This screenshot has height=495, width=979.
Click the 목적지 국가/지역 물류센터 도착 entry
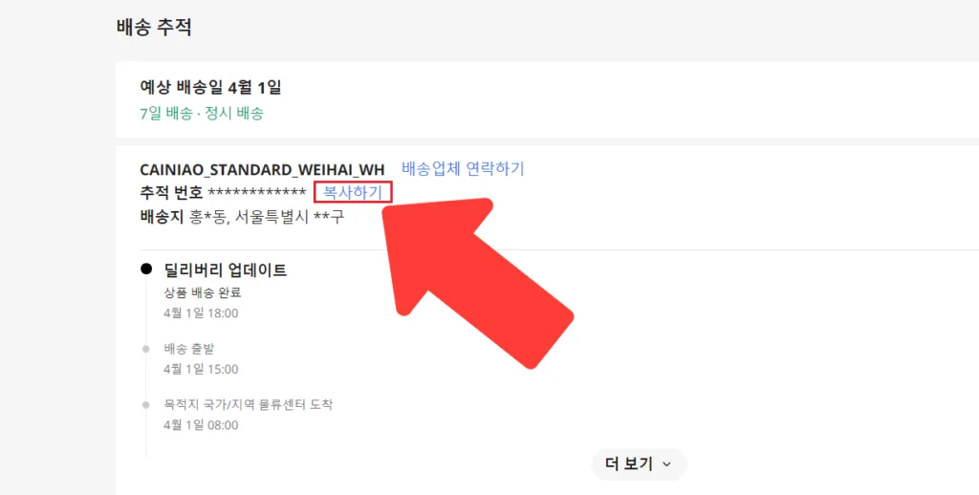point(249,404)
